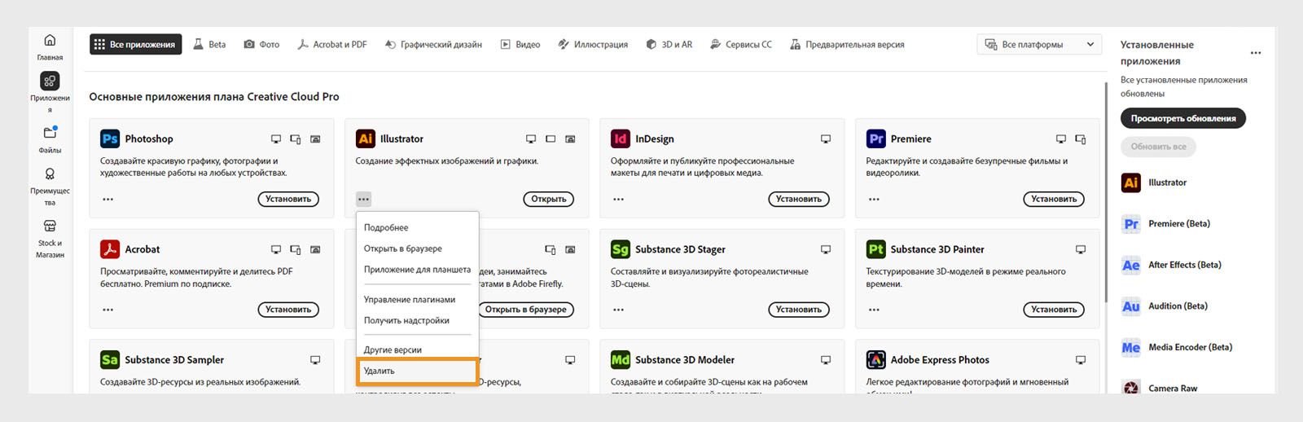Select Premiere (Beta) icon in installed list
This screenshot has height=422, width=1303.
click(1131, 224)
